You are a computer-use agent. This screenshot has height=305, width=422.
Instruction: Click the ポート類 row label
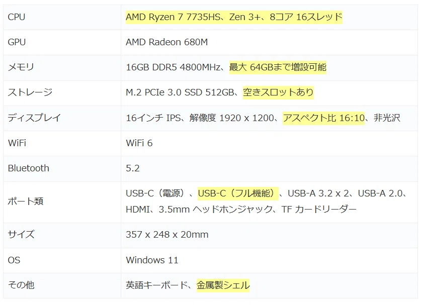pos(26,201)
